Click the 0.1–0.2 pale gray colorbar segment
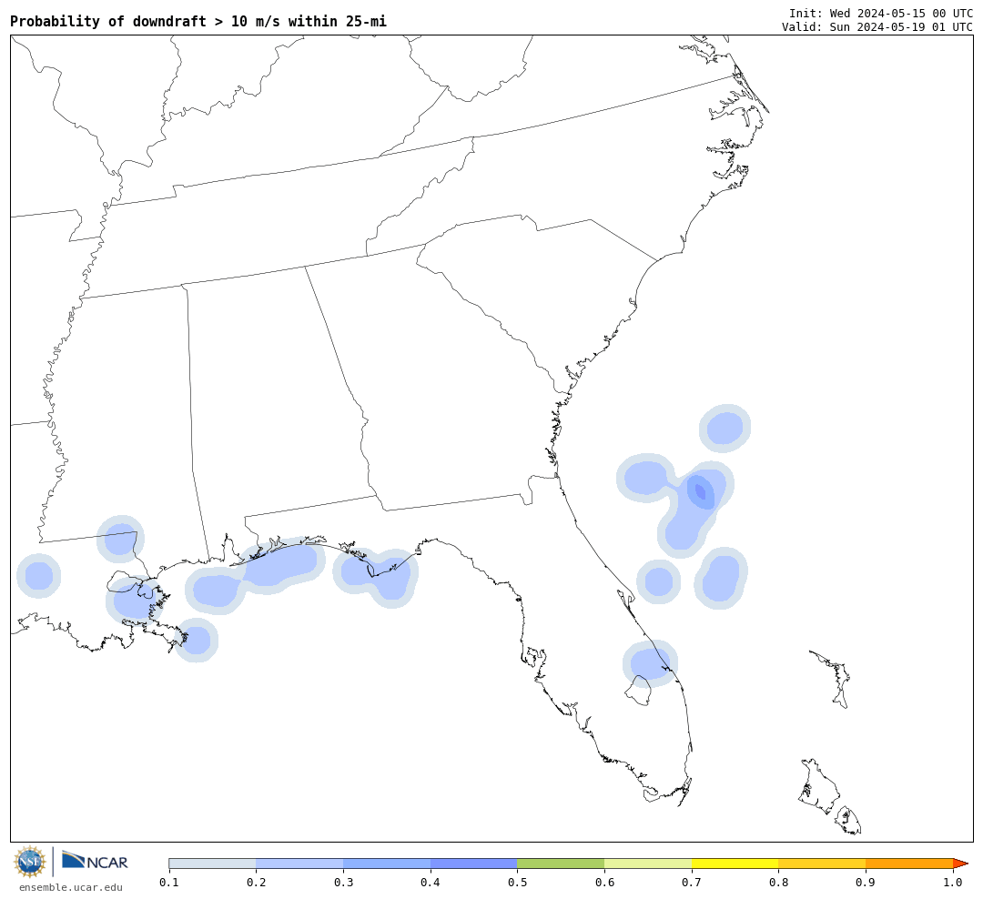Viewport: 983px width, 899px height. pos(212,864)
